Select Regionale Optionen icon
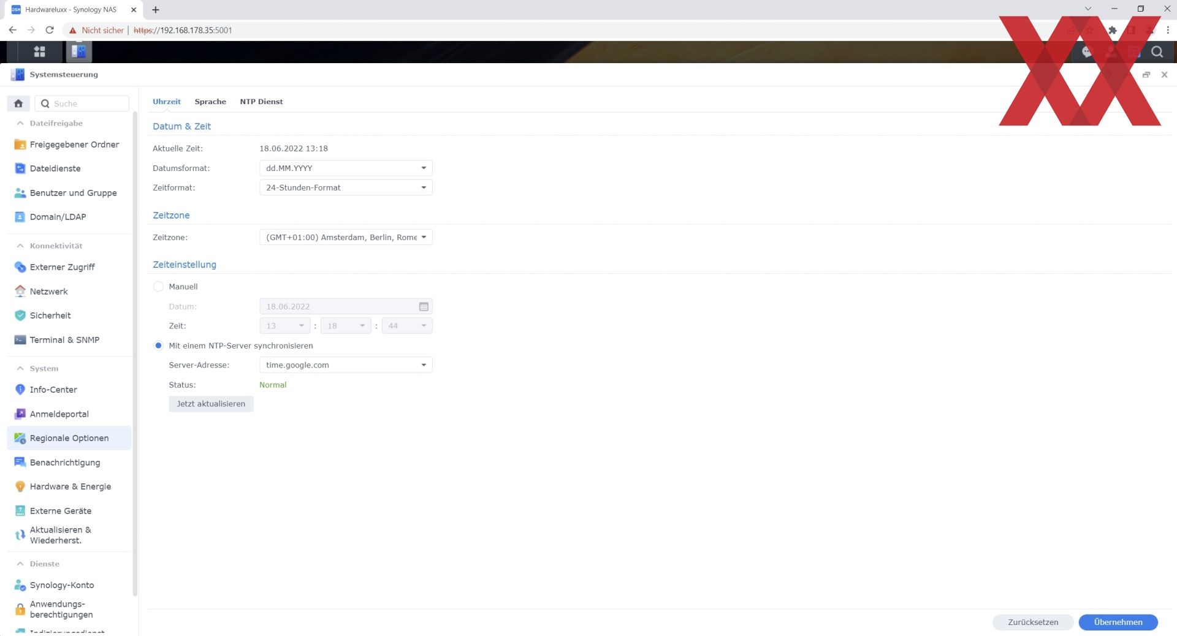This screenshot has height=636, width=1177. [x=20, y=438]
